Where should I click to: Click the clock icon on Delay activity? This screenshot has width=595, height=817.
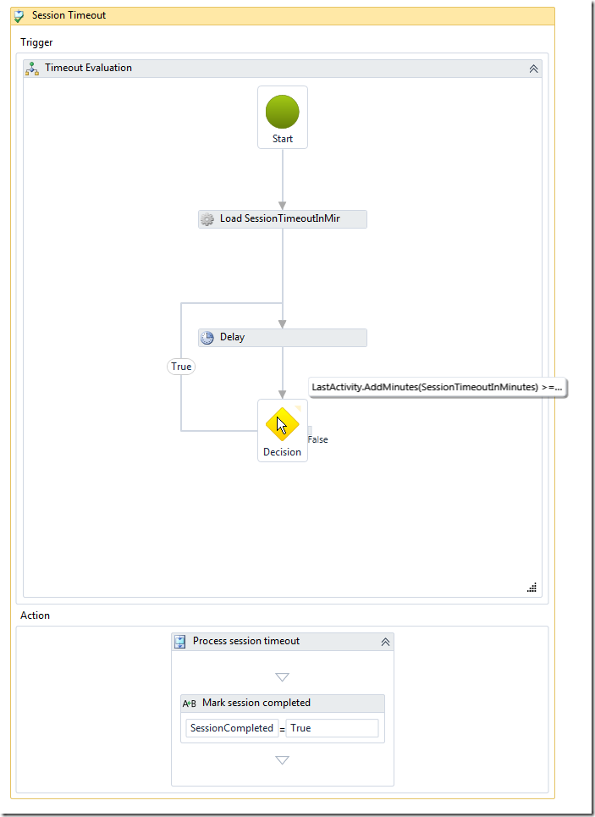tap(207, 338)
